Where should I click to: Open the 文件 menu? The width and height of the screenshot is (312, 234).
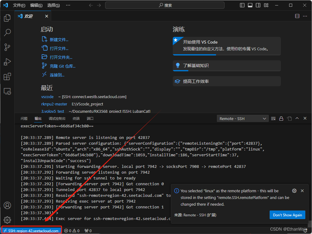[19, 5]
